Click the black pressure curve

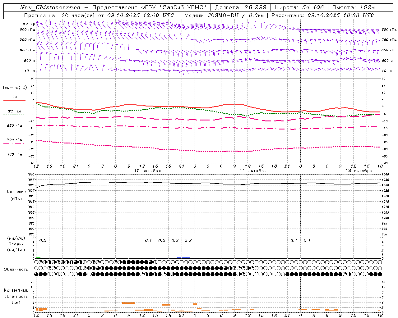click(x=208, y=183)
